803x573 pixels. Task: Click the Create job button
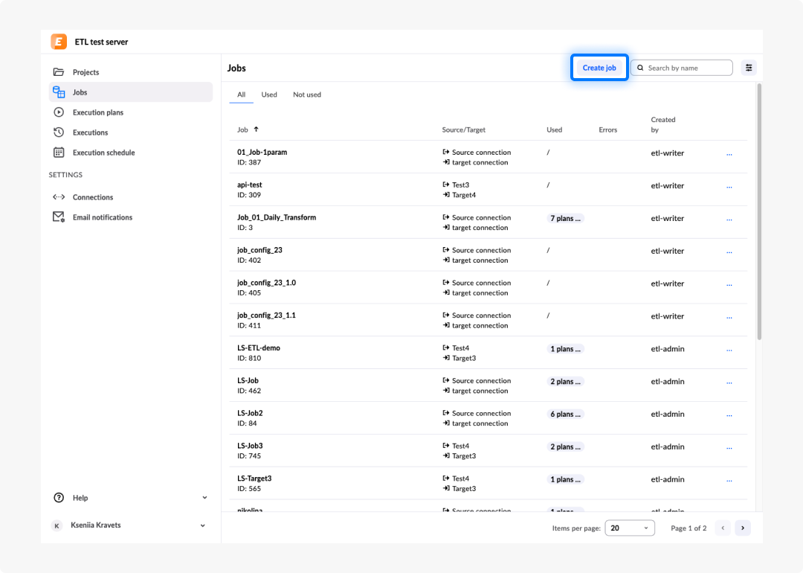[x=599, y=68]
